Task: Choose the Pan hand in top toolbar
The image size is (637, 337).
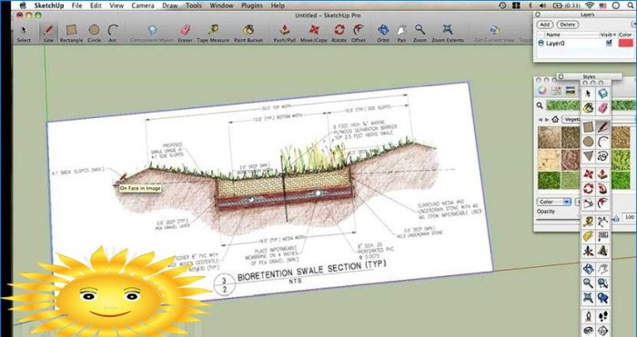Action: [402, 33]
